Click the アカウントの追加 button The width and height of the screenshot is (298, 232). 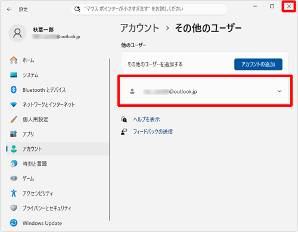pyautogui.click(x=258, y=64)
